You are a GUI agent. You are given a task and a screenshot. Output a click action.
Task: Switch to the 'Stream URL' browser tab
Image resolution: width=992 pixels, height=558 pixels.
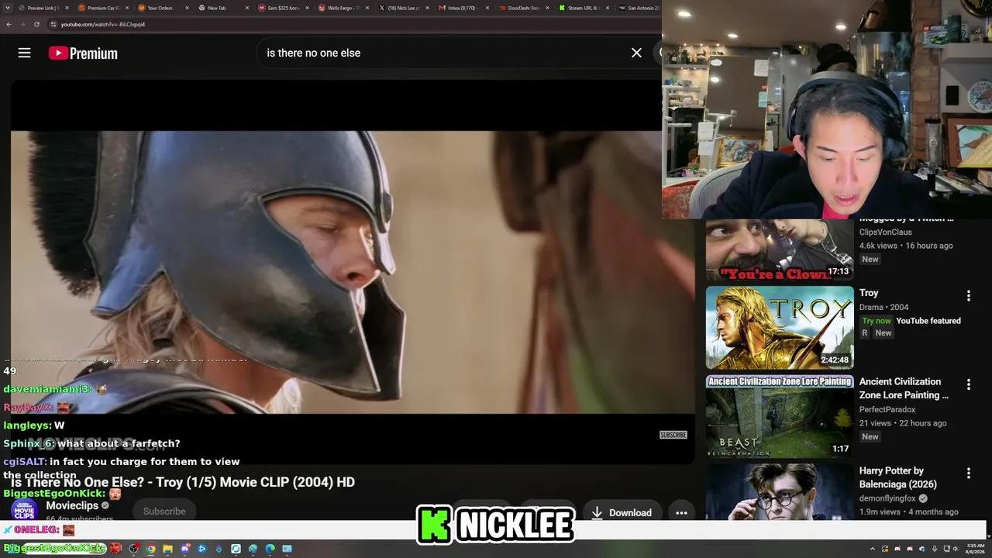tap(583, 8)
